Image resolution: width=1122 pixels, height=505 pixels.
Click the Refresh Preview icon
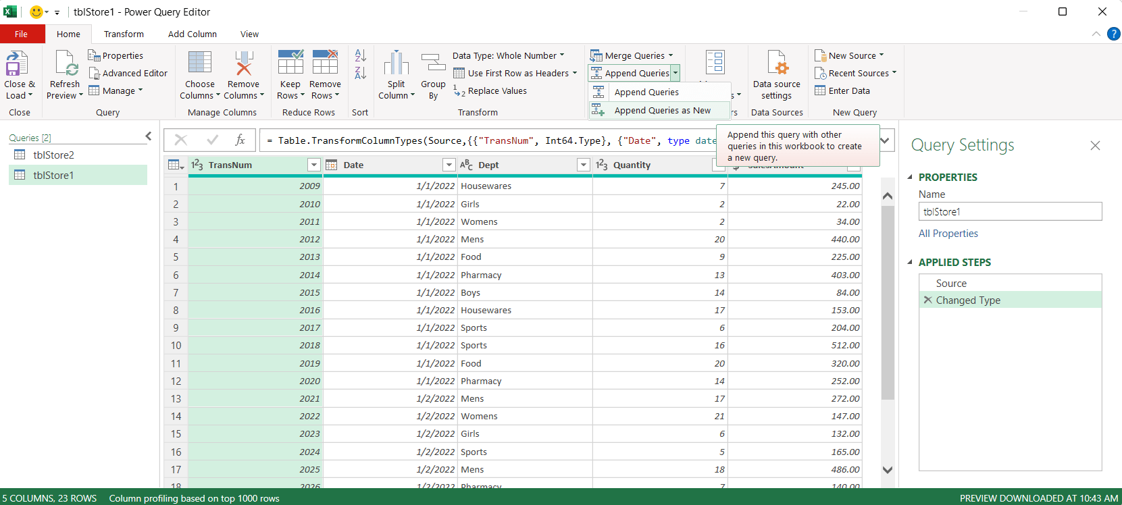(x=66, y=63)
